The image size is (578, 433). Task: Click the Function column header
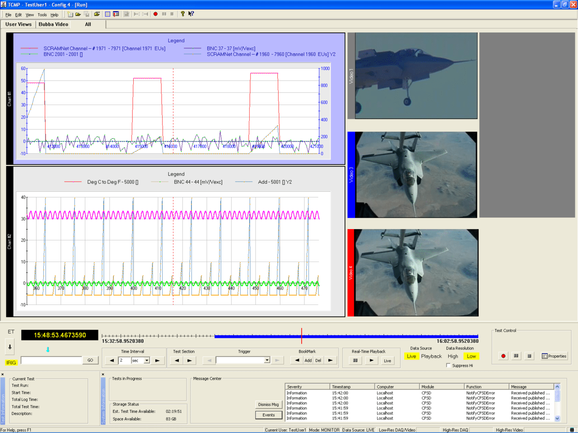[x=487, y=387]
